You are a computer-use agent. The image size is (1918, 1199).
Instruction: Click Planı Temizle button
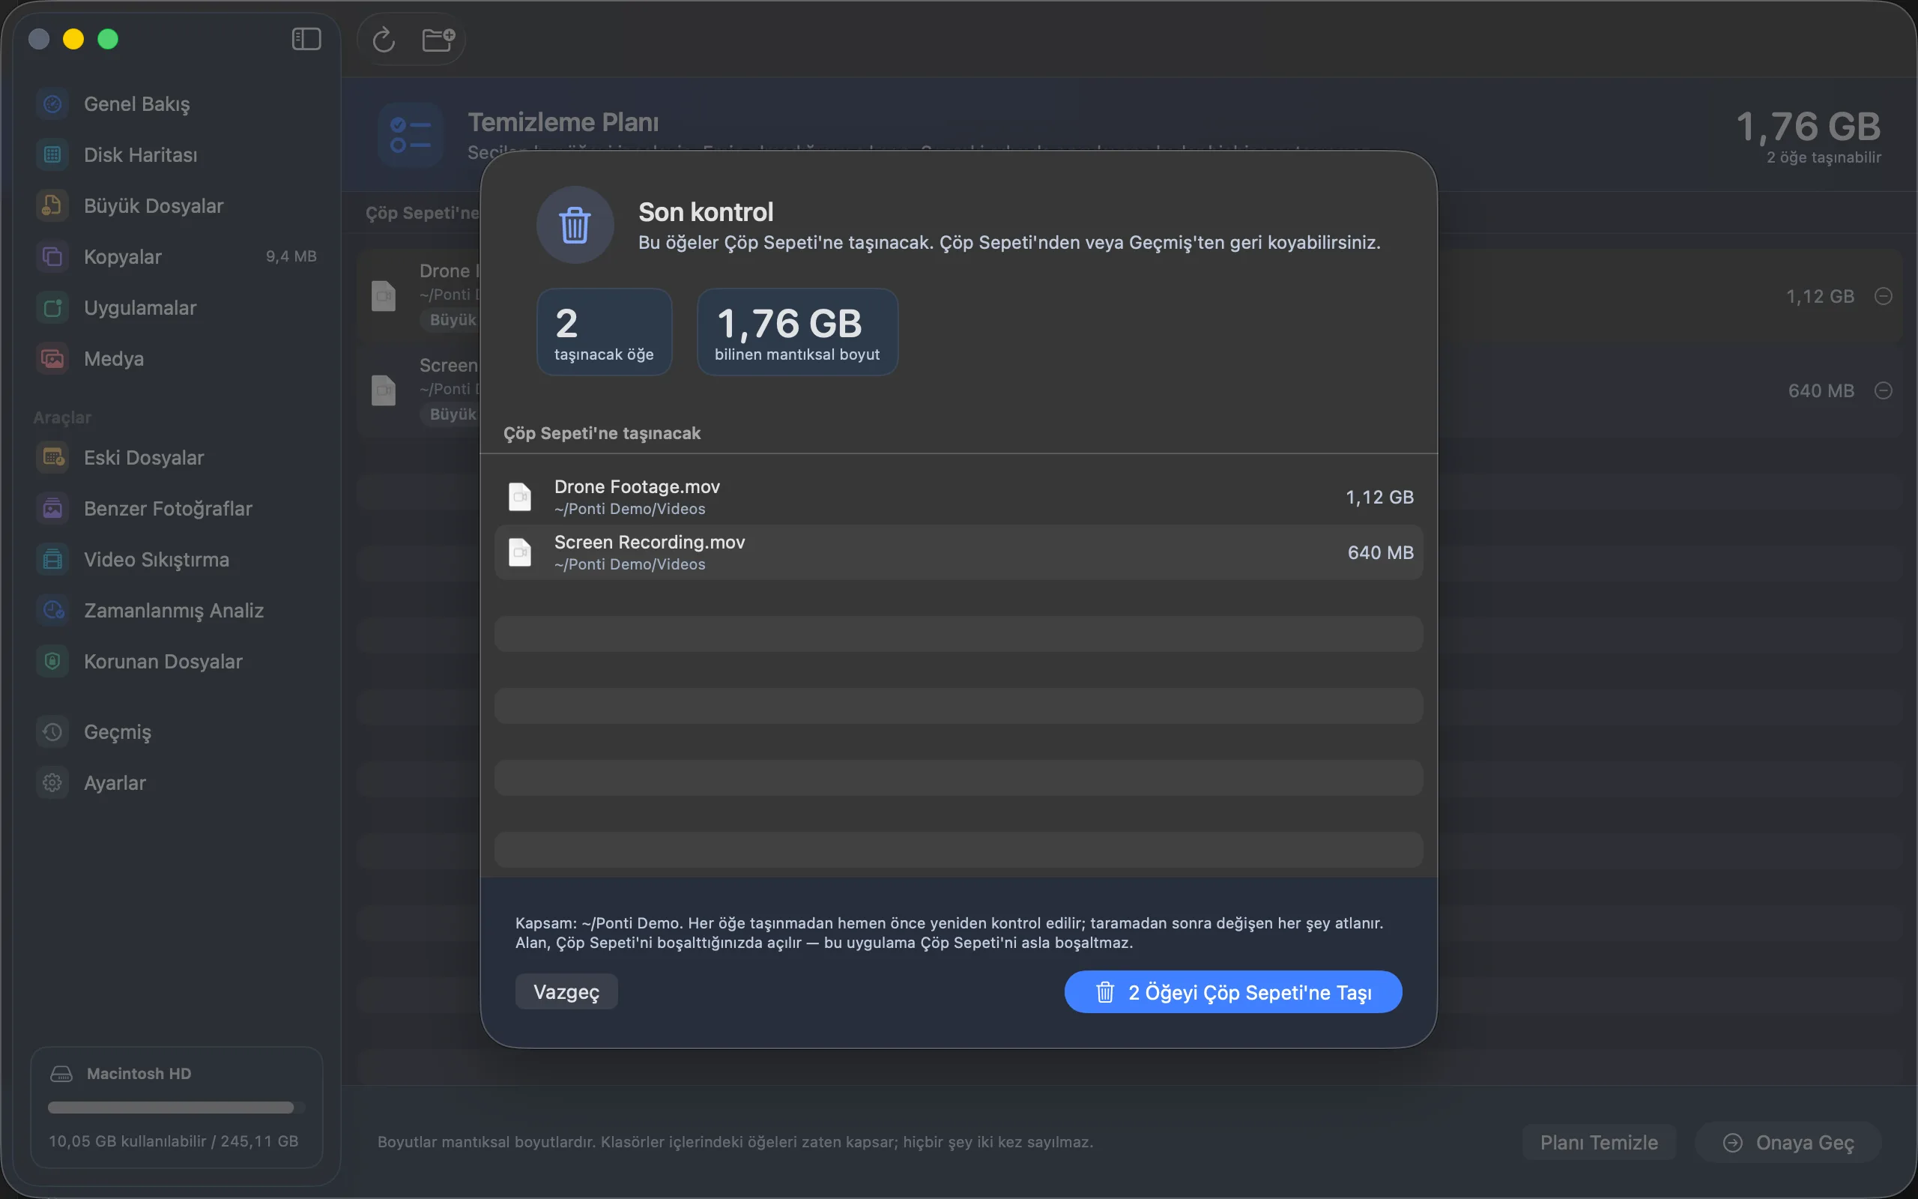tap(1599, 1143)
